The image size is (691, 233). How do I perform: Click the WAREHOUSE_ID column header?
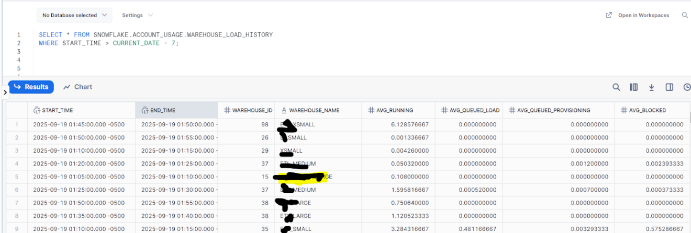click(252, 110)
